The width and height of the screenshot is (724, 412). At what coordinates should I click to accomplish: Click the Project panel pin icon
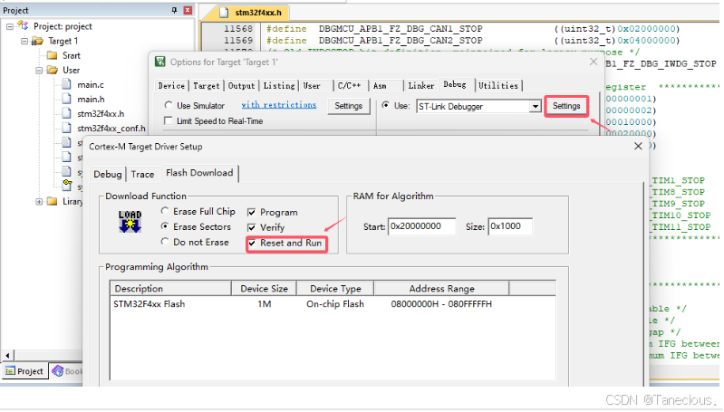pos(174,10)
